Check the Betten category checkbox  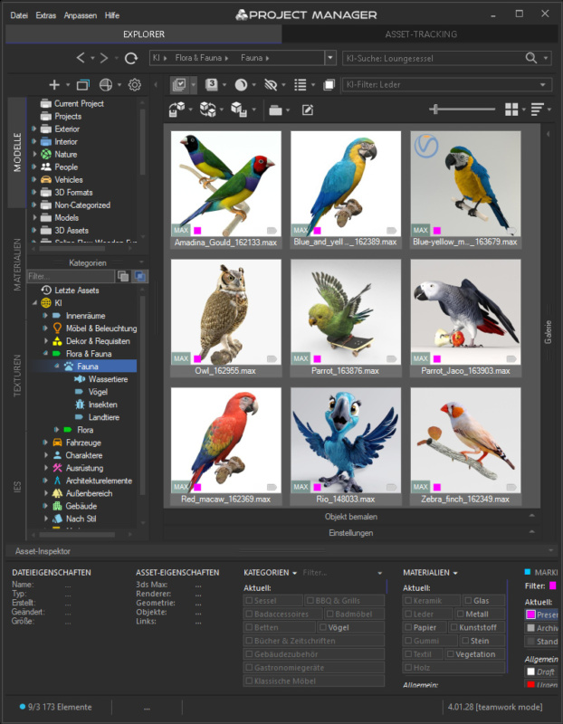[250, 627]
